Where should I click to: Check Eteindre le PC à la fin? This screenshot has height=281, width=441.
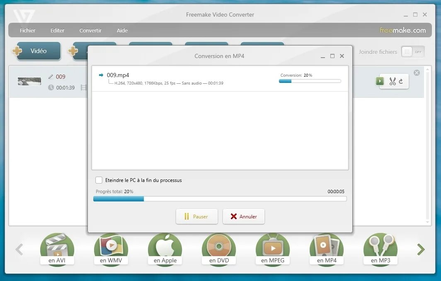(x=99, y=180)
